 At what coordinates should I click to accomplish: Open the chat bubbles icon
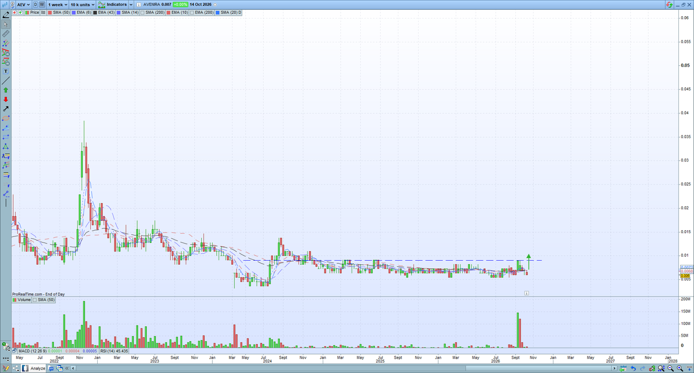(x=51, y=368)
